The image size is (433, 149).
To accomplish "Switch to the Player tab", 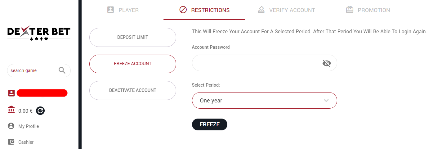I will pyautogui.click(x=123, y=10).
